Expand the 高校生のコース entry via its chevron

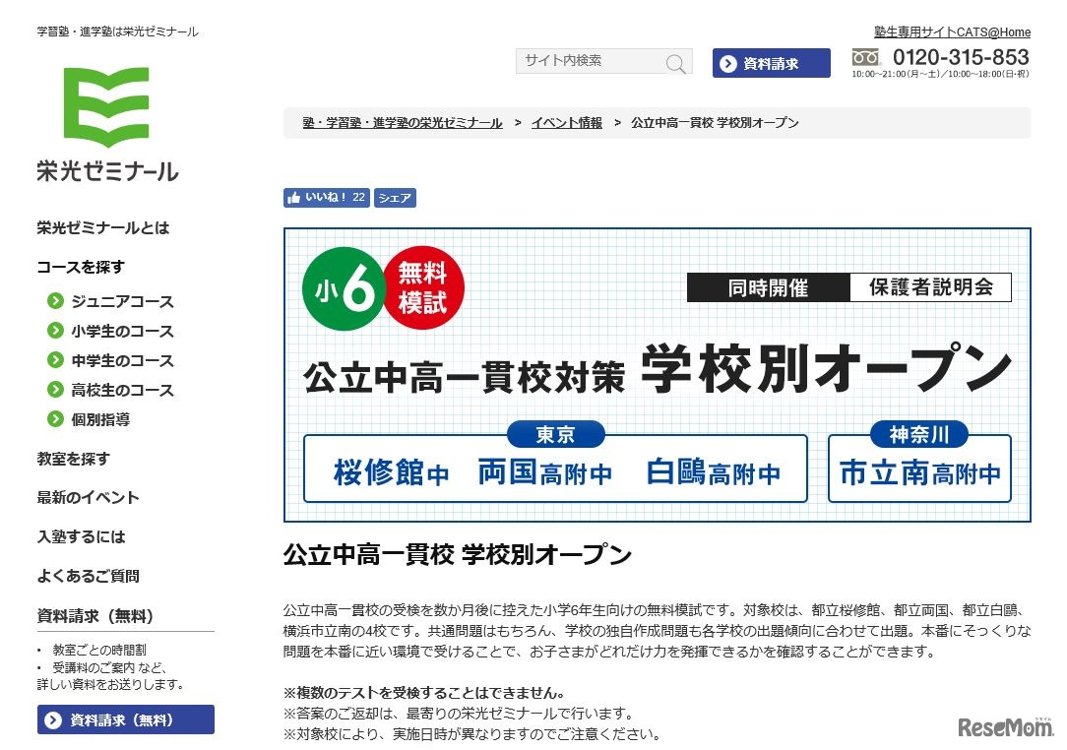(x=56, y=390)
